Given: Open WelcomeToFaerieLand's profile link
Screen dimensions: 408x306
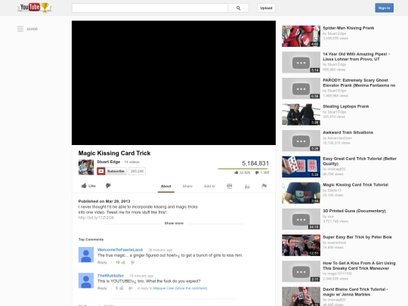Looking at the screenshot, I should click(x=120, y=250).
